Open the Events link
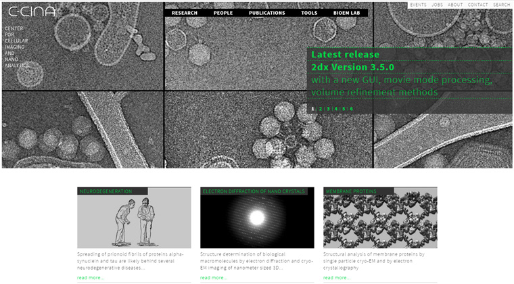Screen dimensions: 514x284 point(418,5)
